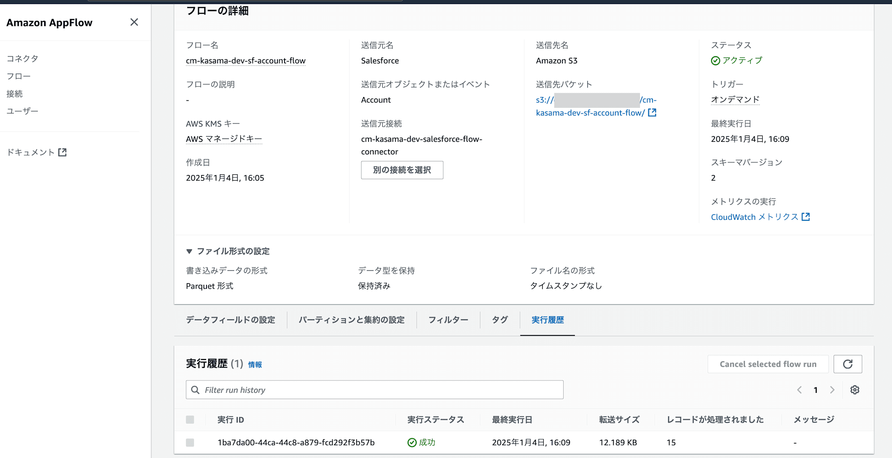Select the checkbox for run 1ba7da00-44ca-44c8-a879-fcd292f3b57b
Image resolution: width=892 pixels, height=458 pixels.
click(190, 442)
